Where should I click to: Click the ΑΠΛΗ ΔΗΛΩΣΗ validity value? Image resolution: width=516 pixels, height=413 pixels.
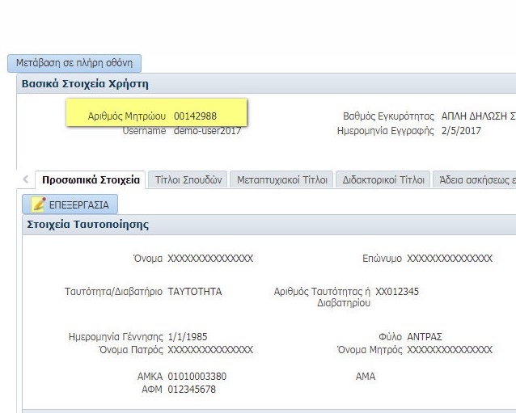[x=479, y=116]
